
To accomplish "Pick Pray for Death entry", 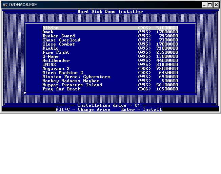I will [x=110, y=89].
